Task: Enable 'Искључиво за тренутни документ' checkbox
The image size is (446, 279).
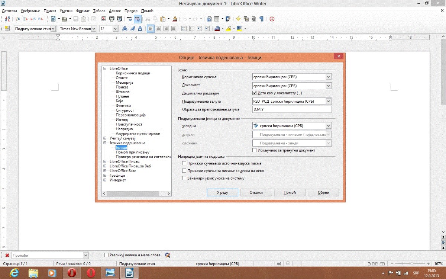Action: [x=255, y=150]
